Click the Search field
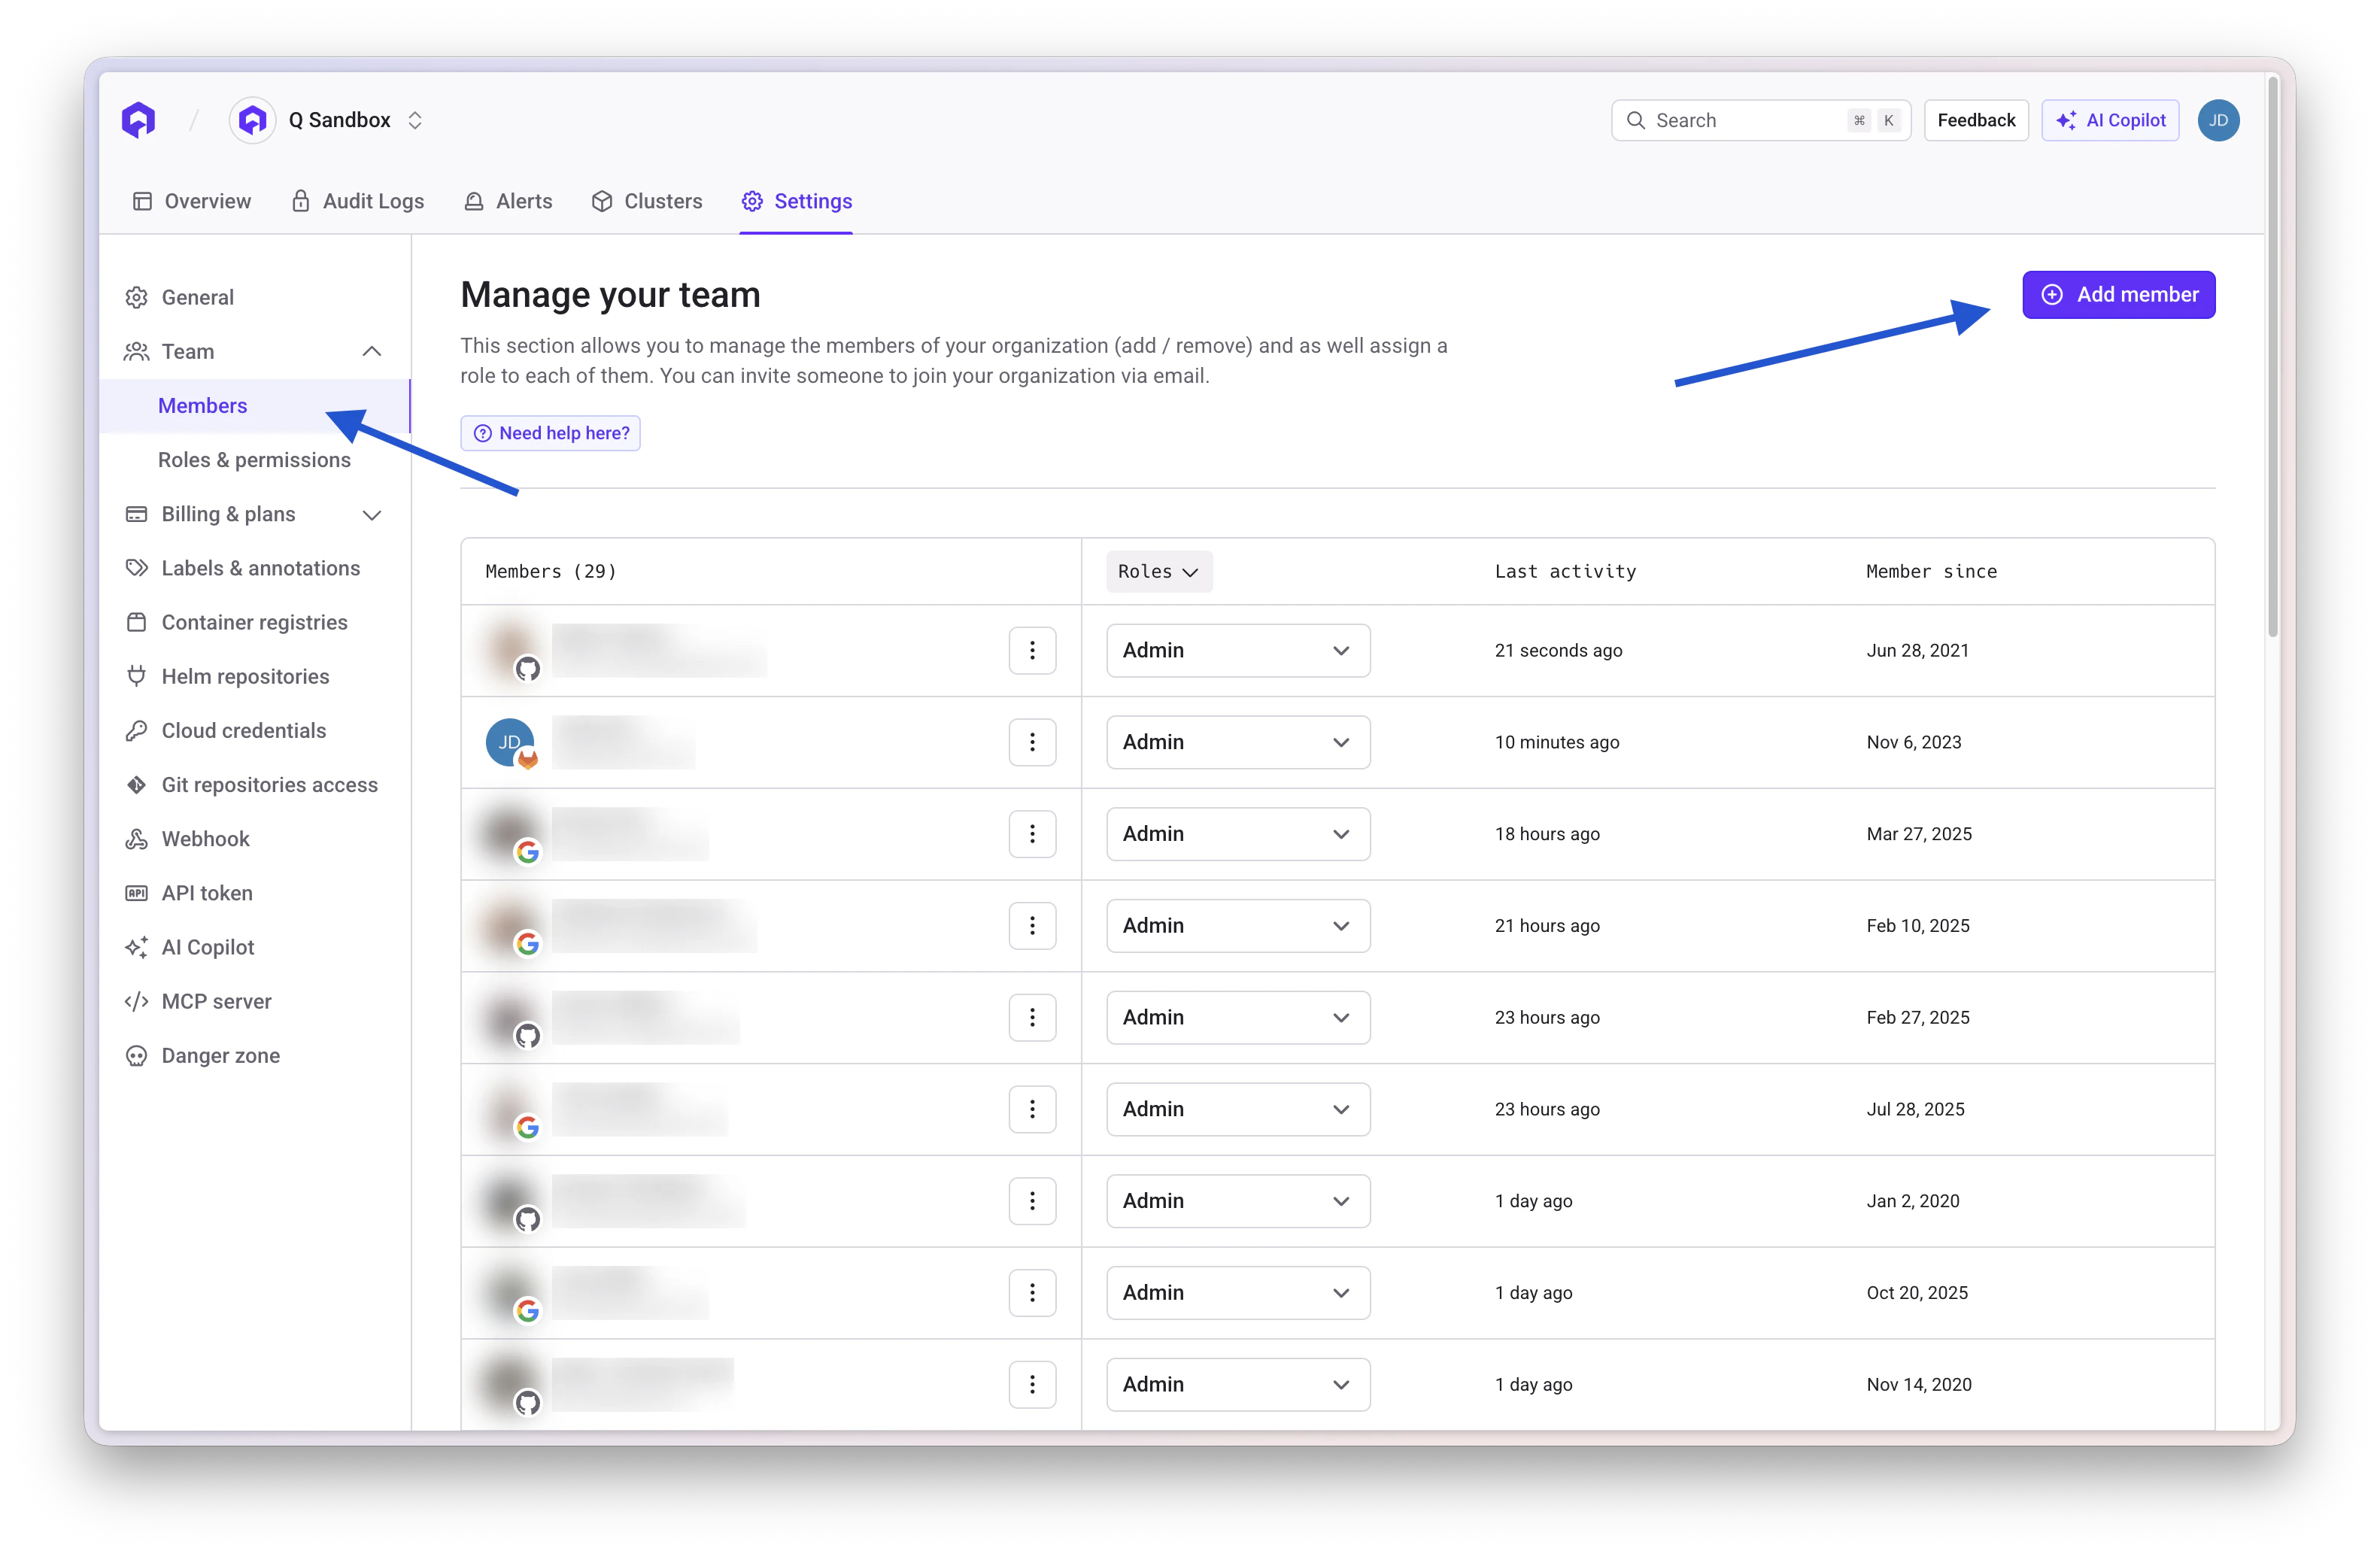 pos(1760,120)
